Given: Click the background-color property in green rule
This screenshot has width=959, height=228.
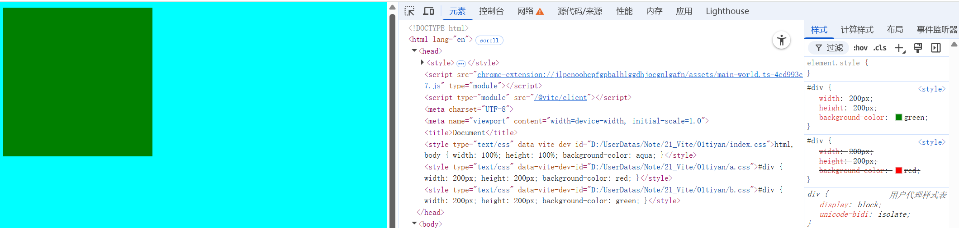Looking at the screenshot, I should tap(853, 117).
